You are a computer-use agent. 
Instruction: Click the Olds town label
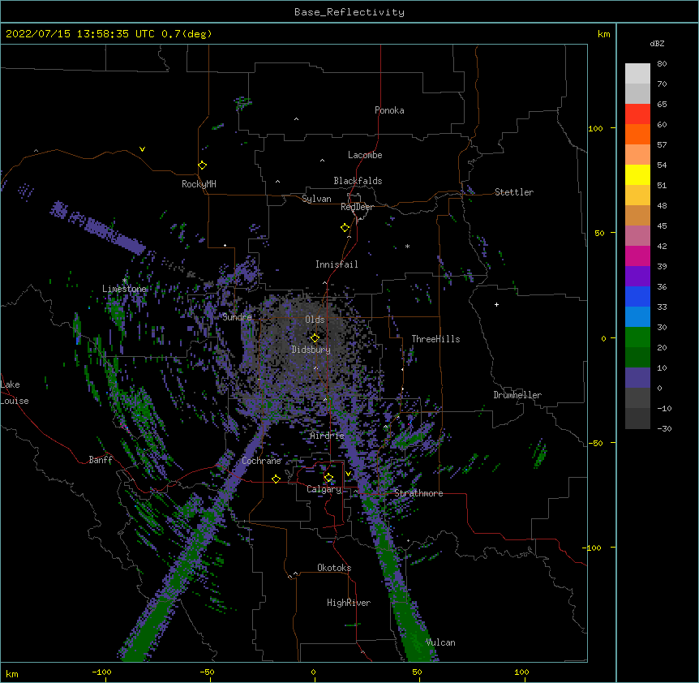click(315, 320)
